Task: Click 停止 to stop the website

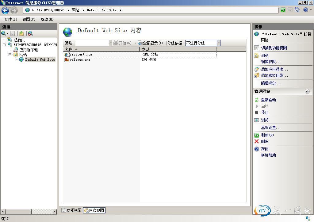Action: click(264, 112)
